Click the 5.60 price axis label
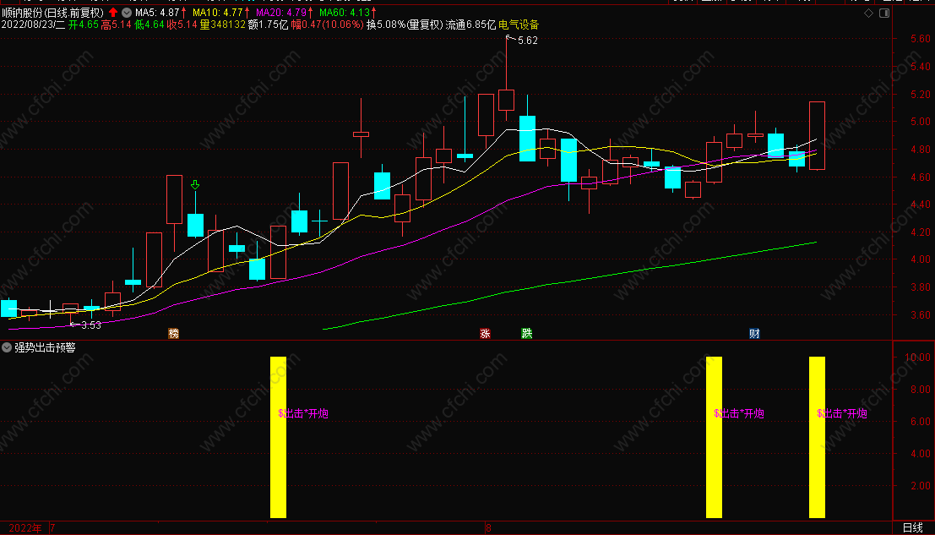Screen dimensions: 935x535 tap(921, 39)
